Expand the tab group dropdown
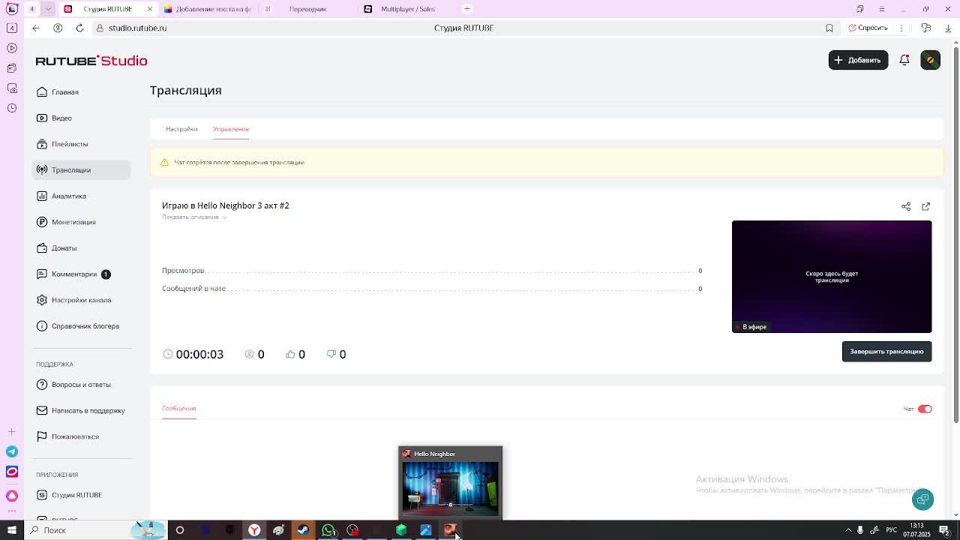Viewport: 960px width, 540px height. 48,9
